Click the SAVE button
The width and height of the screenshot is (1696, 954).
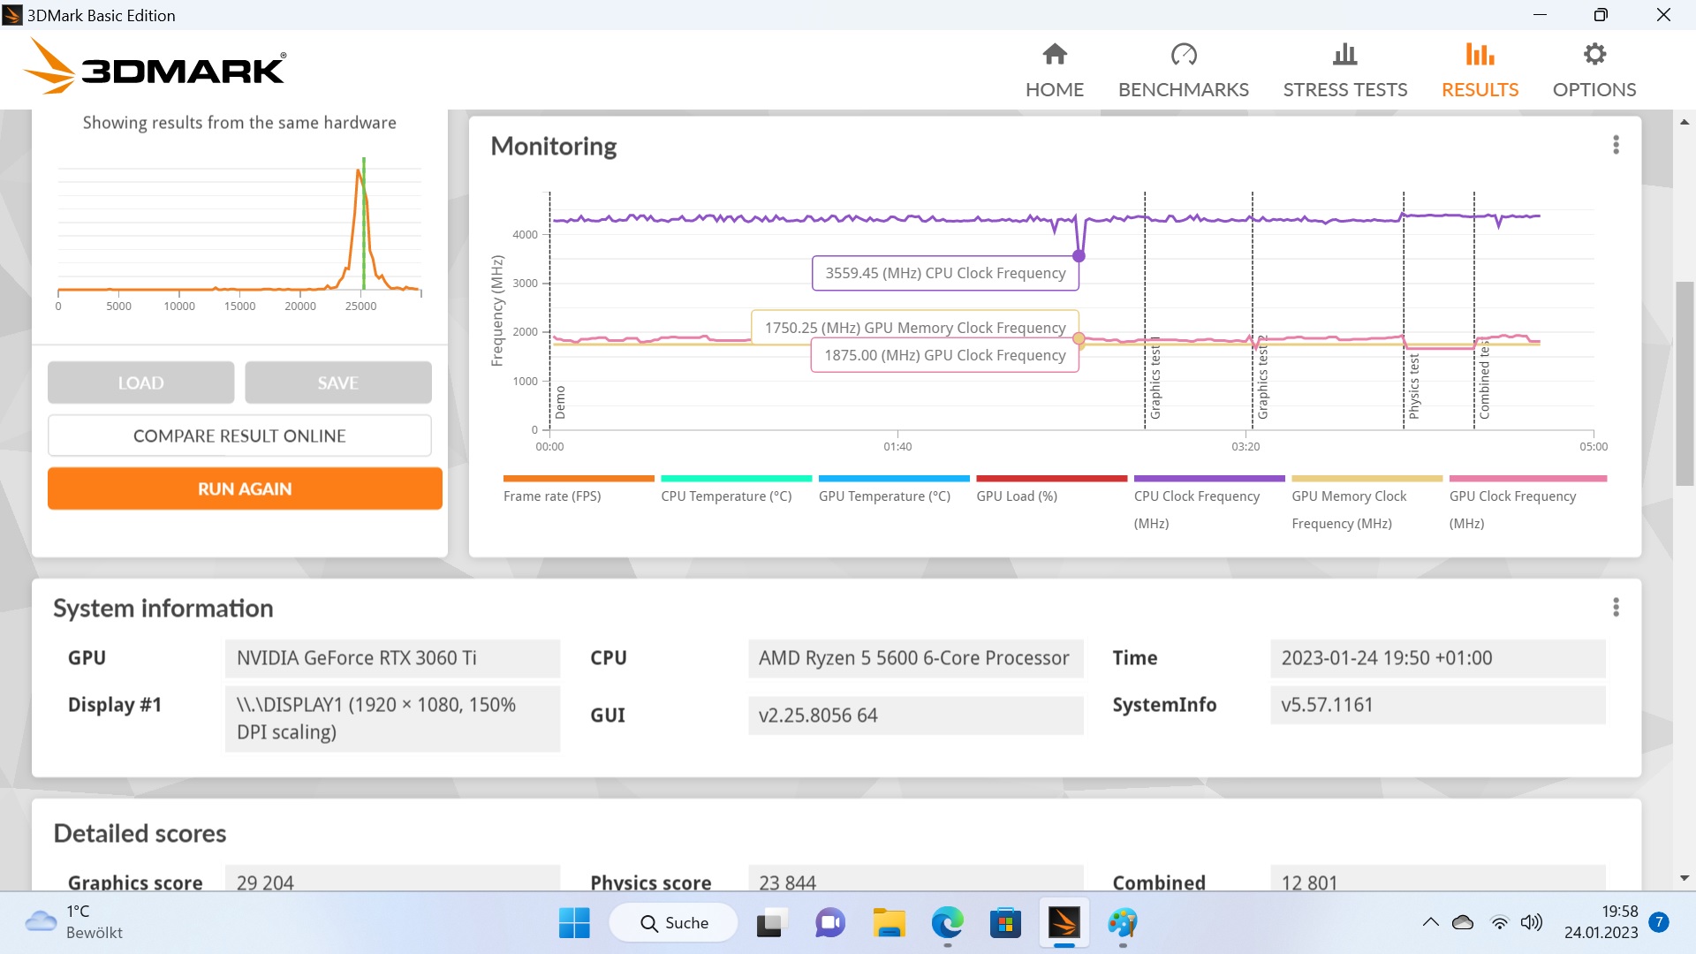337,382
